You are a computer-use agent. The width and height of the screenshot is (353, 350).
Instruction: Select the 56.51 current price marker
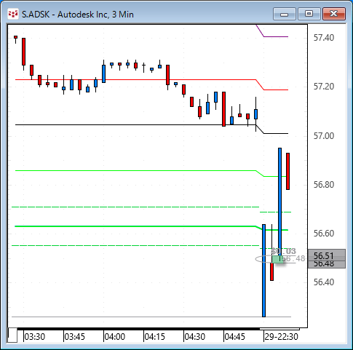[327, 255]
